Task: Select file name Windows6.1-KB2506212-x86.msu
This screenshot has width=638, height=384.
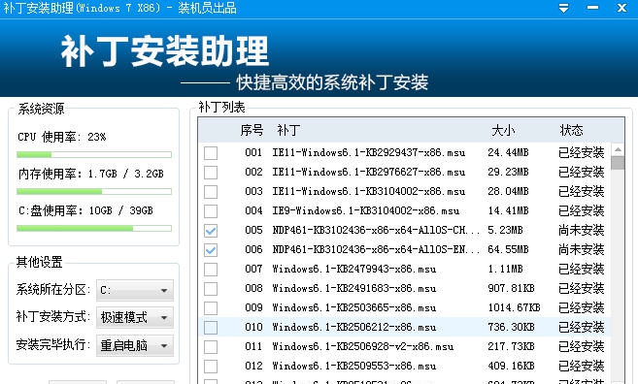Action: click(x=354, y=327)
